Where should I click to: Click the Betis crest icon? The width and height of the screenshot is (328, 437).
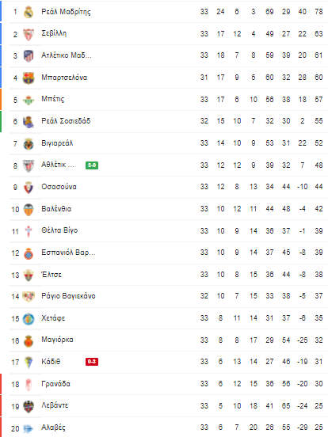(x=29, y=100)
